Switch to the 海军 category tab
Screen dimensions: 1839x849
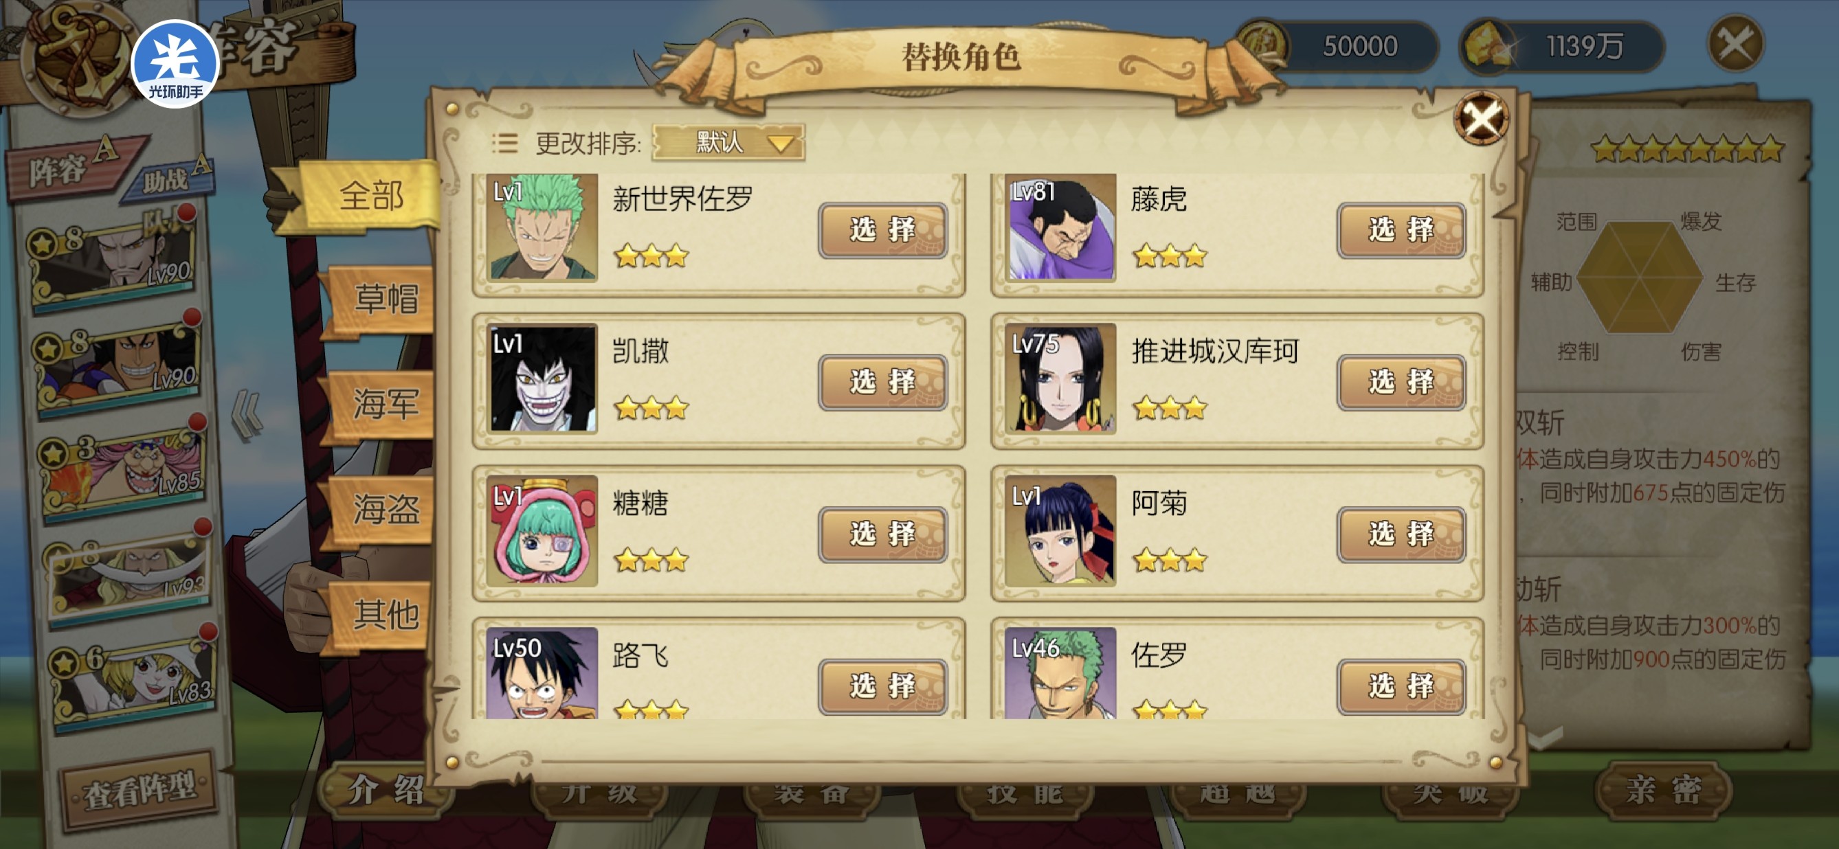point(386,404)
